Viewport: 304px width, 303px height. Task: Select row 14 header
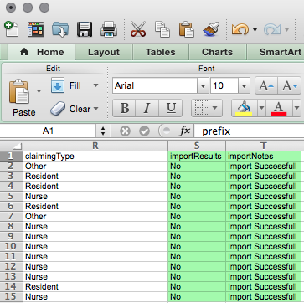pyautogui.click(x=12, y=287)
